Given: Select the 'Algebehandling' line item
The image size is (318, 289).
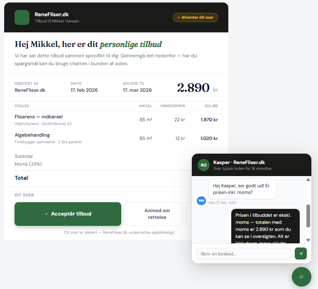Looking at the screenshot, I should tap(32, 135).
